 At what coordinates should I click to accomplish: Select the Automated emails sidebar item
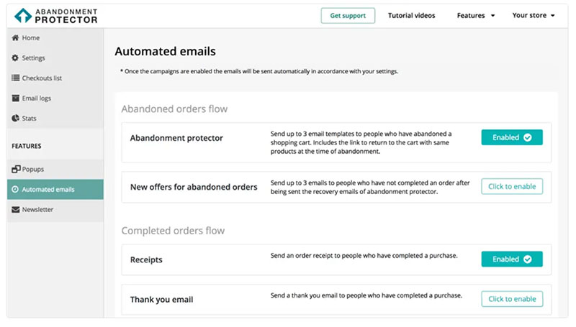tap(55, 190)
